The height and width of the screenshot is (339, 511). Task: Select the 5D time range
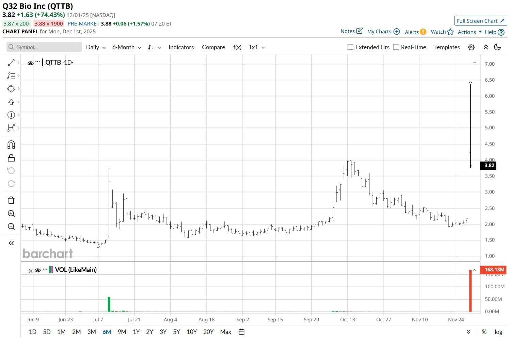(47, 332)
